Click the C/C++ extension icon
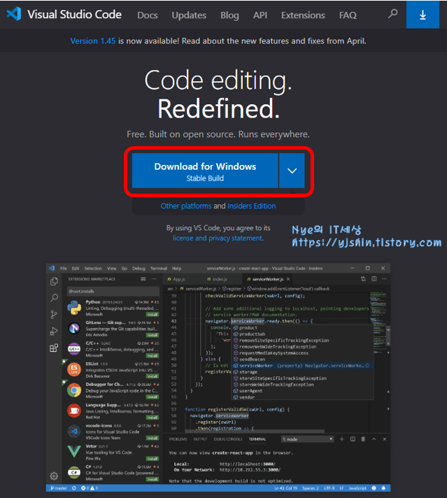This screenshot has width=447, height=498. point(74,349)
